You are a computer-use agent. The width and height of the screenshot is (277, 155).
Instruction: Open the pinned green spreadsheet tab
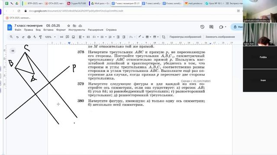pyautogui.click(x=7, y=3)
